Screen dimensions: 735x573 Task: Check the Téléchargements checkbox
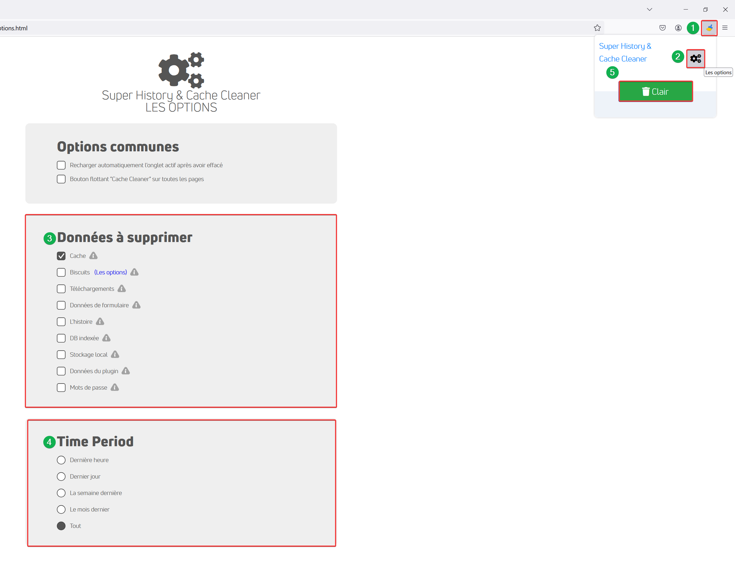click(x=61, y=289)
